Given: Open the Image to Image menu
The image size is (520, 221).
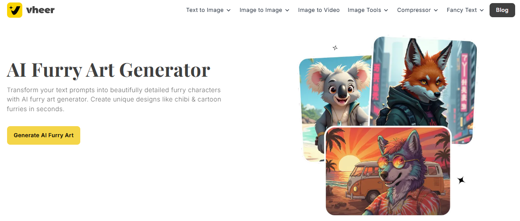Looking at the screenshot, I should click(x=264, y=10).
